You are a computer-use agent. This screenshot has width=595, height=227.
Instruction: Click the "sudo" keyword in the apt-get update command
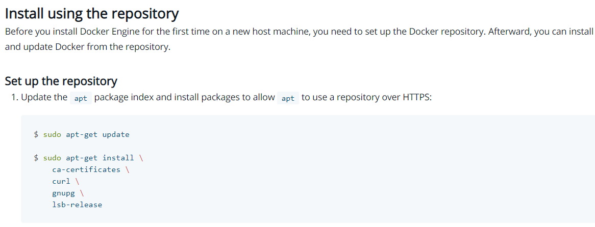52,134
